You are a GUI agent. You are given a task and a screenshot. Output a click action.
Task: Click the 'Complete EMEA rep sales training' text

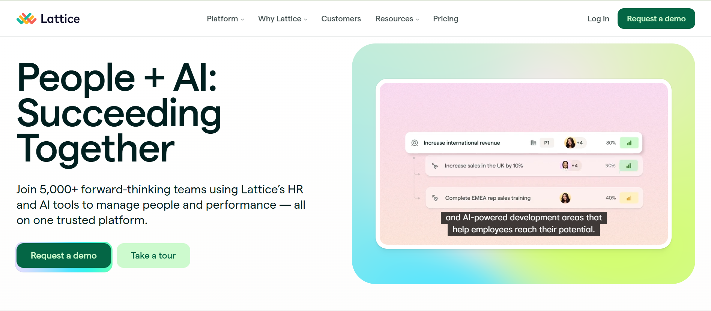pos(488,198)
